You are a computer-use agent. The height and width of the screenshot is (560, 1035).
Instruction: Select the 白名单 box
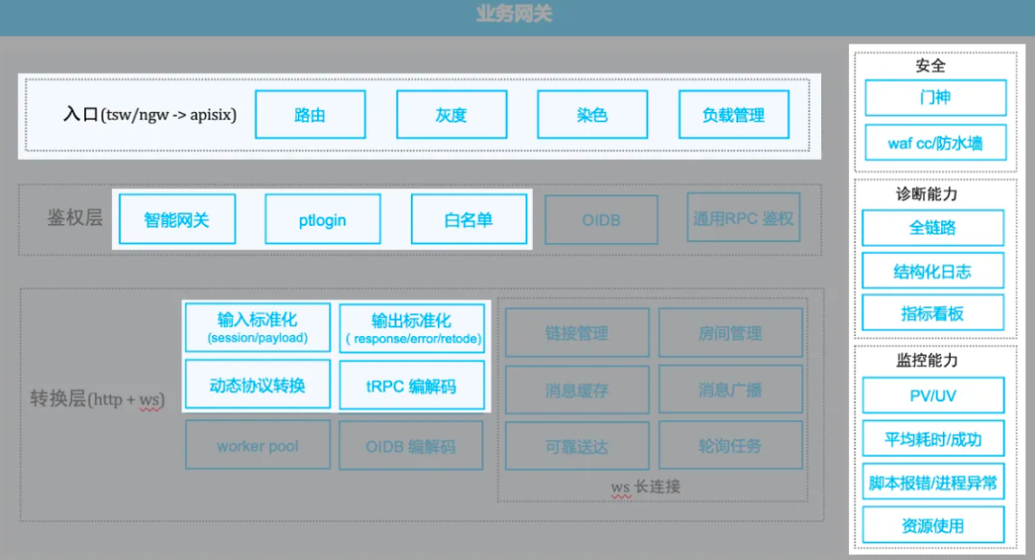click(x=469, y=219)
